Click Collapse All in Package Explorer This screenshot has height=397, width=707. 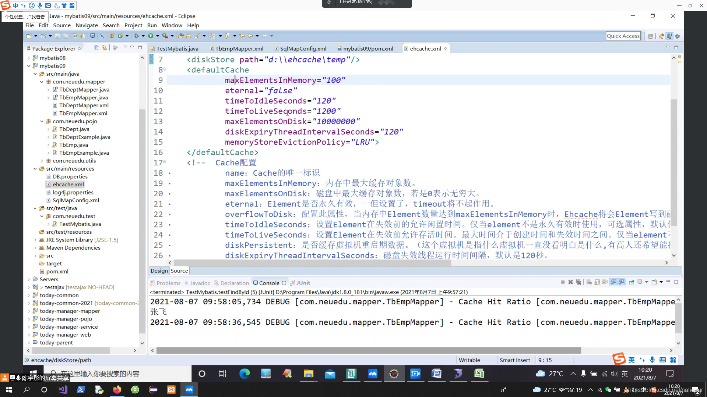96,48
